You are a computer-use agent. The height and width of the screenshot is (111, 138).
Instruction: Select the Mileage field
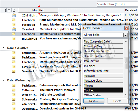pyautogui.click(x=103, y=86)
